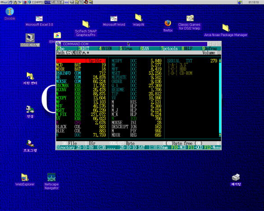Click the WarpCenter clock showing 01:10:10

click(253, 2)
